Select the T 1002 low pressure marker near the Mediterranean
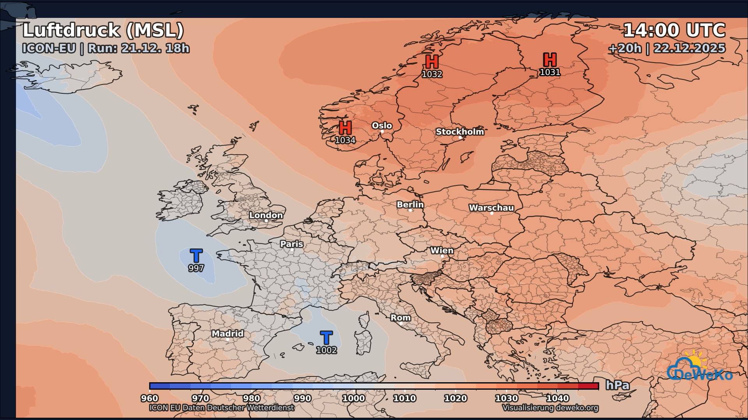The width and height of the screenshot is (748, 420). [x=326, y=337]
